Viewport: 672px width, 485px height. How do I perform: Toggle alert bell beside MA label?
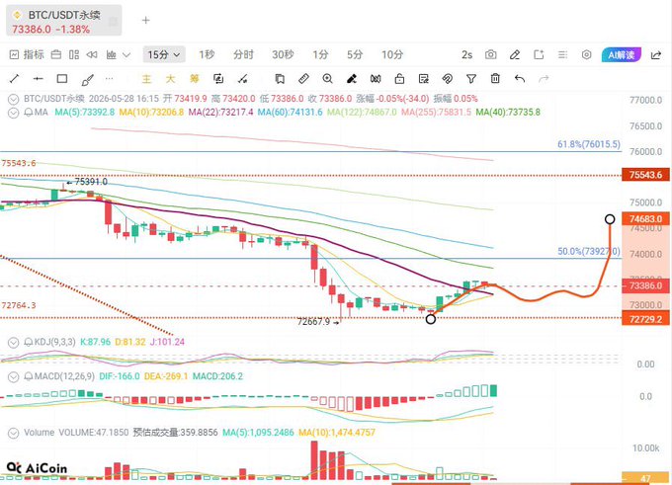click(29, 113)
